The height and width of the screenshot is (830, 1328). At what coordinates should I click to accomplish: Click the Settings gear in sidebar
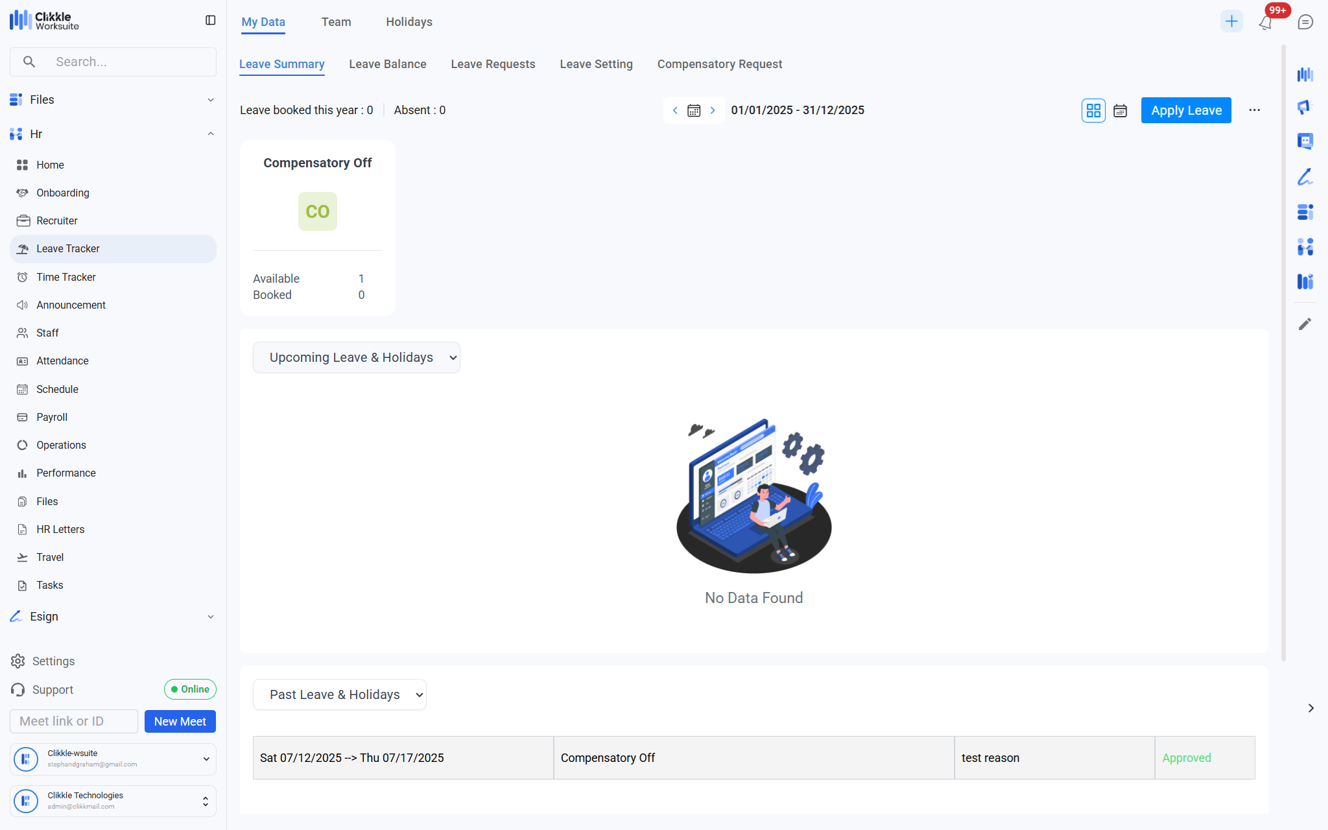coord(18,661)
